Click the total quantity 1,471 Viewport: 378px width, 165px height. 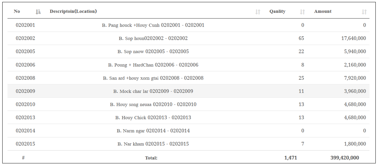[x=291, y=158]
